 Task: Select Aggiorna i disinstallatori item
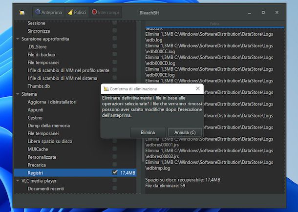(52, 102)
